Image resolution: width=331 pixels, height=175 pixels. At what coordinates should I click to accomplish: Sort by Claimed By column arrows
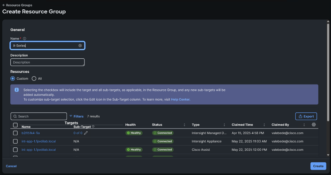point(304,125)
